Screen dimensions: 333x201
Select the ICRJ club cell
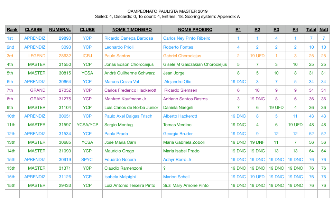click(87, 56)
